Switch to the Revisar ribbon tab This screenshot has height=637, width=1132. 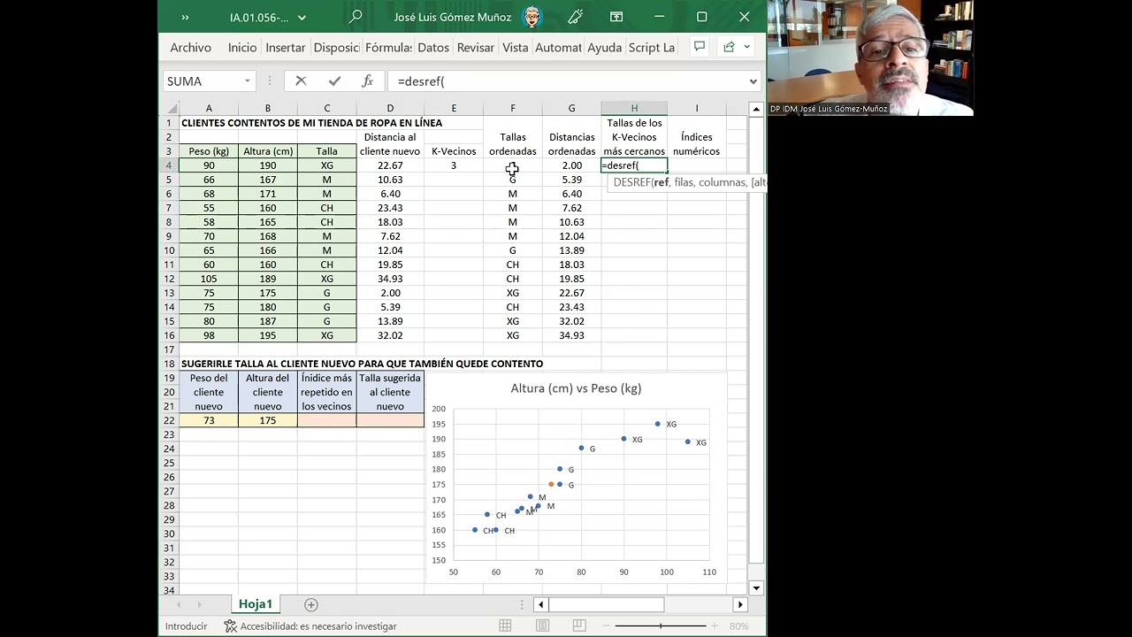click(x=476, y=47)
